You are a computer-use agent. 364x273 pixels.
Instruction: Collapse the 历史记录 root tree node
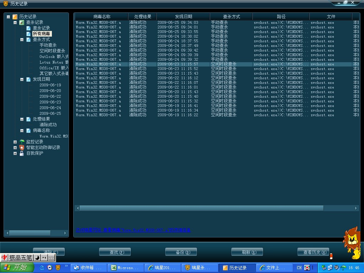9,17
